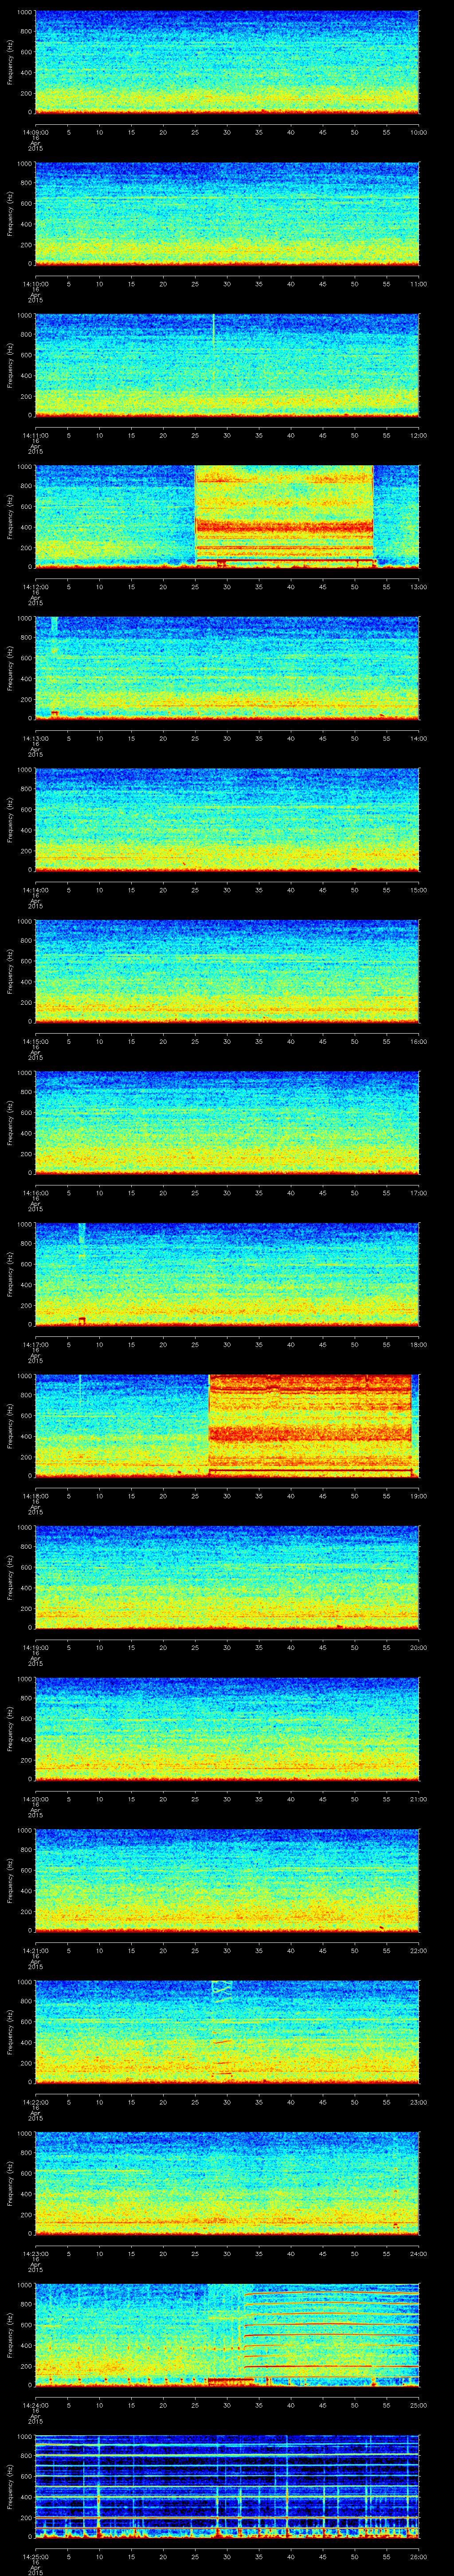Select the red broadband noise block in 14:18:00 panel

pyautogui.click(x=309, y=1425)
